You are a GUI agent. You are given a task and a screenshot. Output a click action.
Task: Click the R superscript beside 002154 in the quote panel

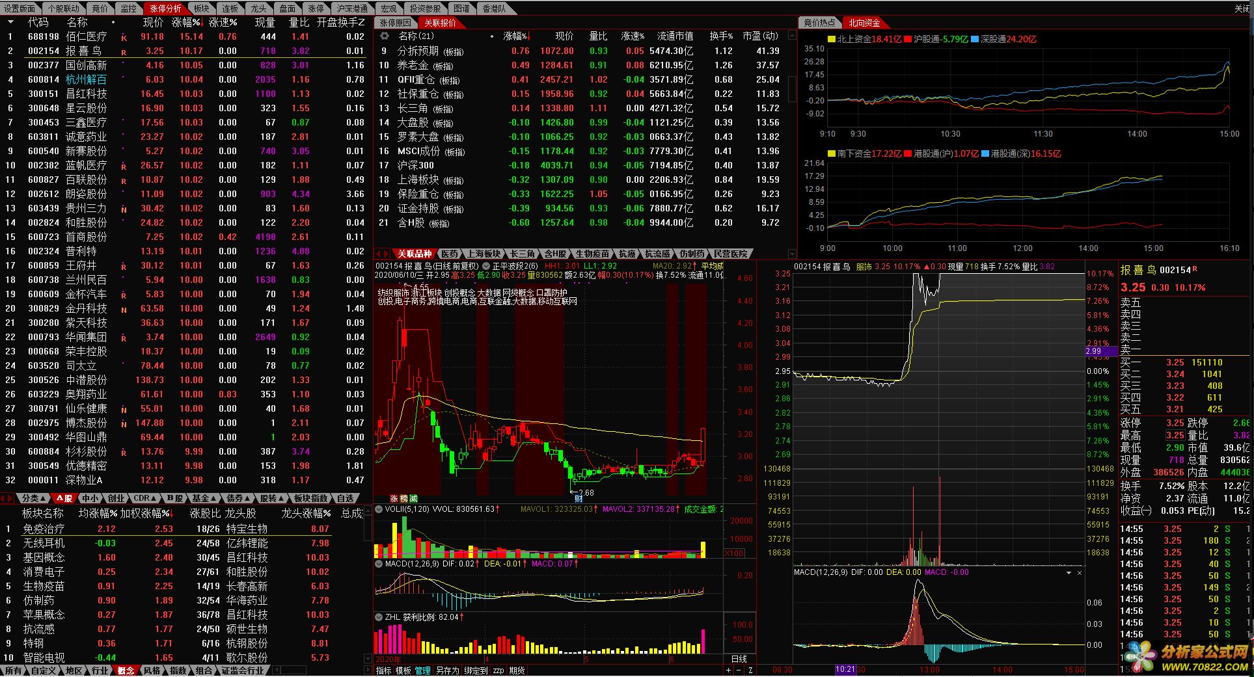pos(1194,269)
